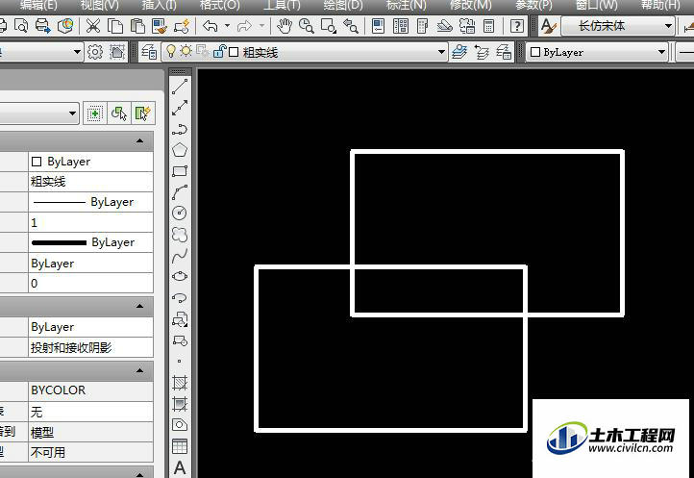Click the Cut scissors icon
694x478 pixels.
click(x=93, y=26)
